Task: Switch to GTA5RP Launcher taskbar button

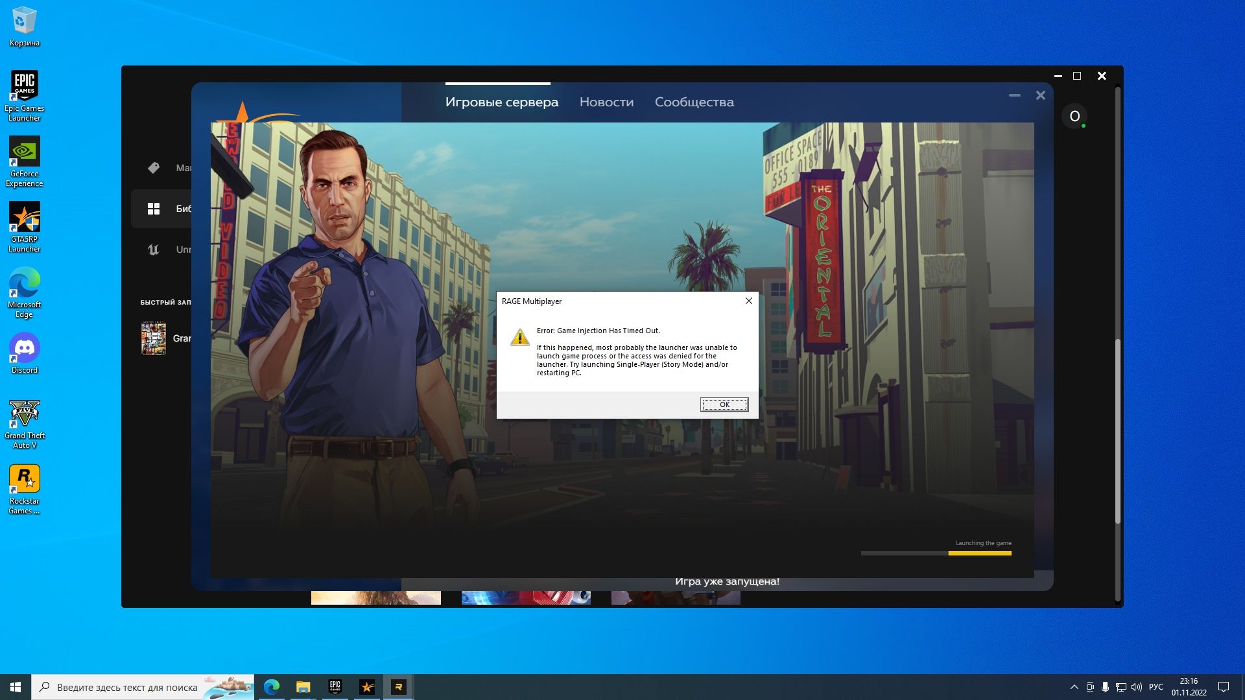Action: pos(367,687)
